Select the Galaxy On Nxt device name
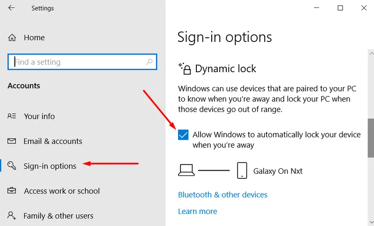Image resolution: width=374 pixels, height=226 pixels. tap(278, 171)
